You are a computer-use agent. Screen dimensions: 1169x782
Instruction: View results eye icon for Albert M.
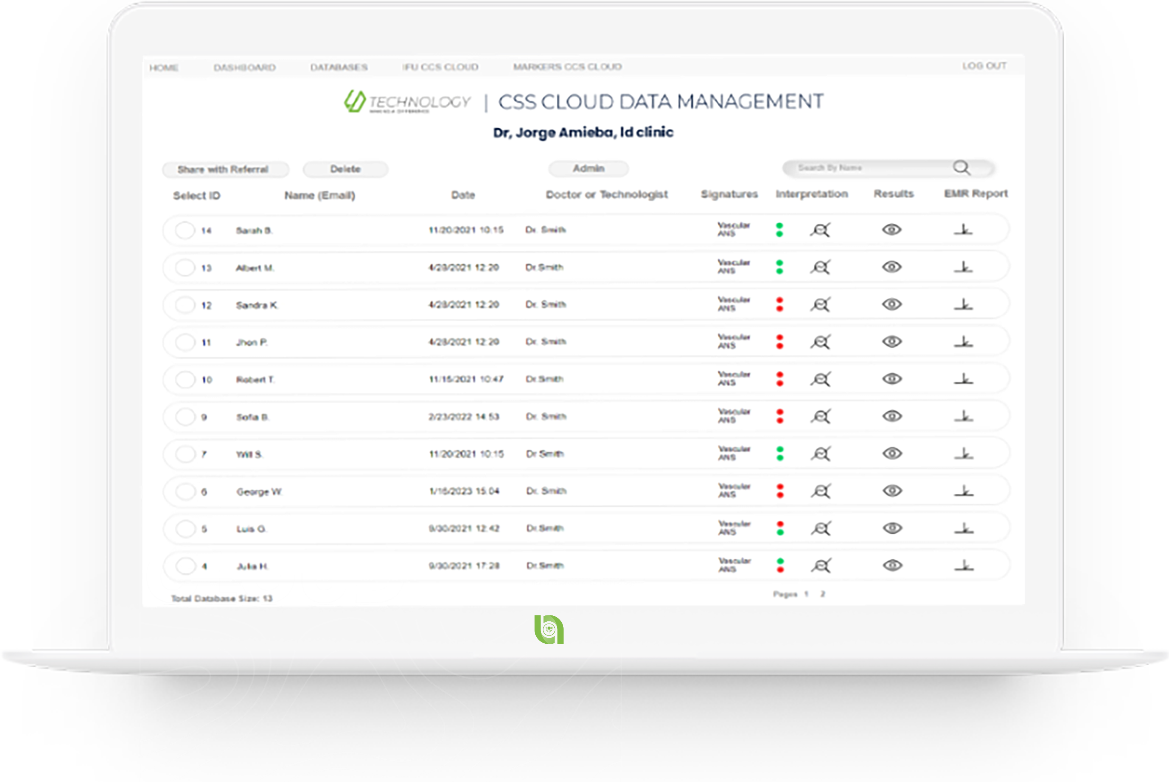[x=891, y=267]
